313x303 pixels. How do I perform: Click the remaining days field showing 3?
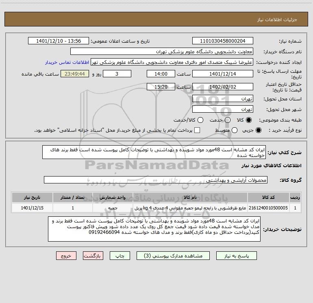point(117,74)
